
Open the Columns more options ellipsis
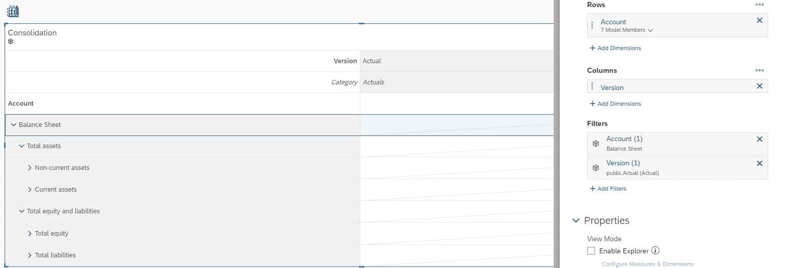759,70
